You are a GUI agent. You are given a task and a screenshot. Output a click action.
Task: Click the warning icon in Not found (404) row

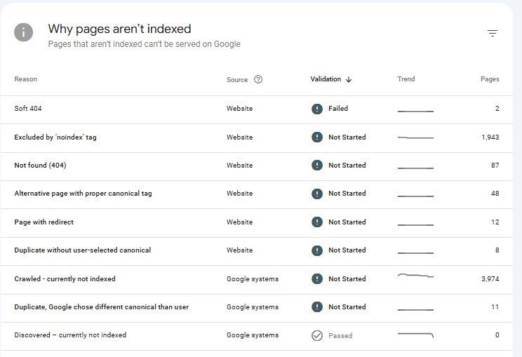(317, 166)
